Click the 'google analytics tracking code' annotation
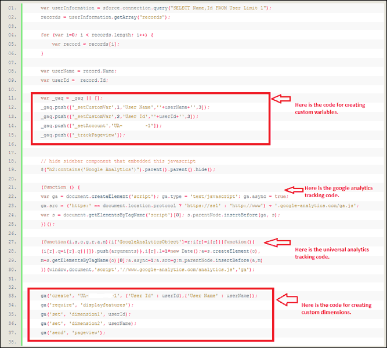The image size is (387, 348). pyautogui.click(x=338, y=191)
